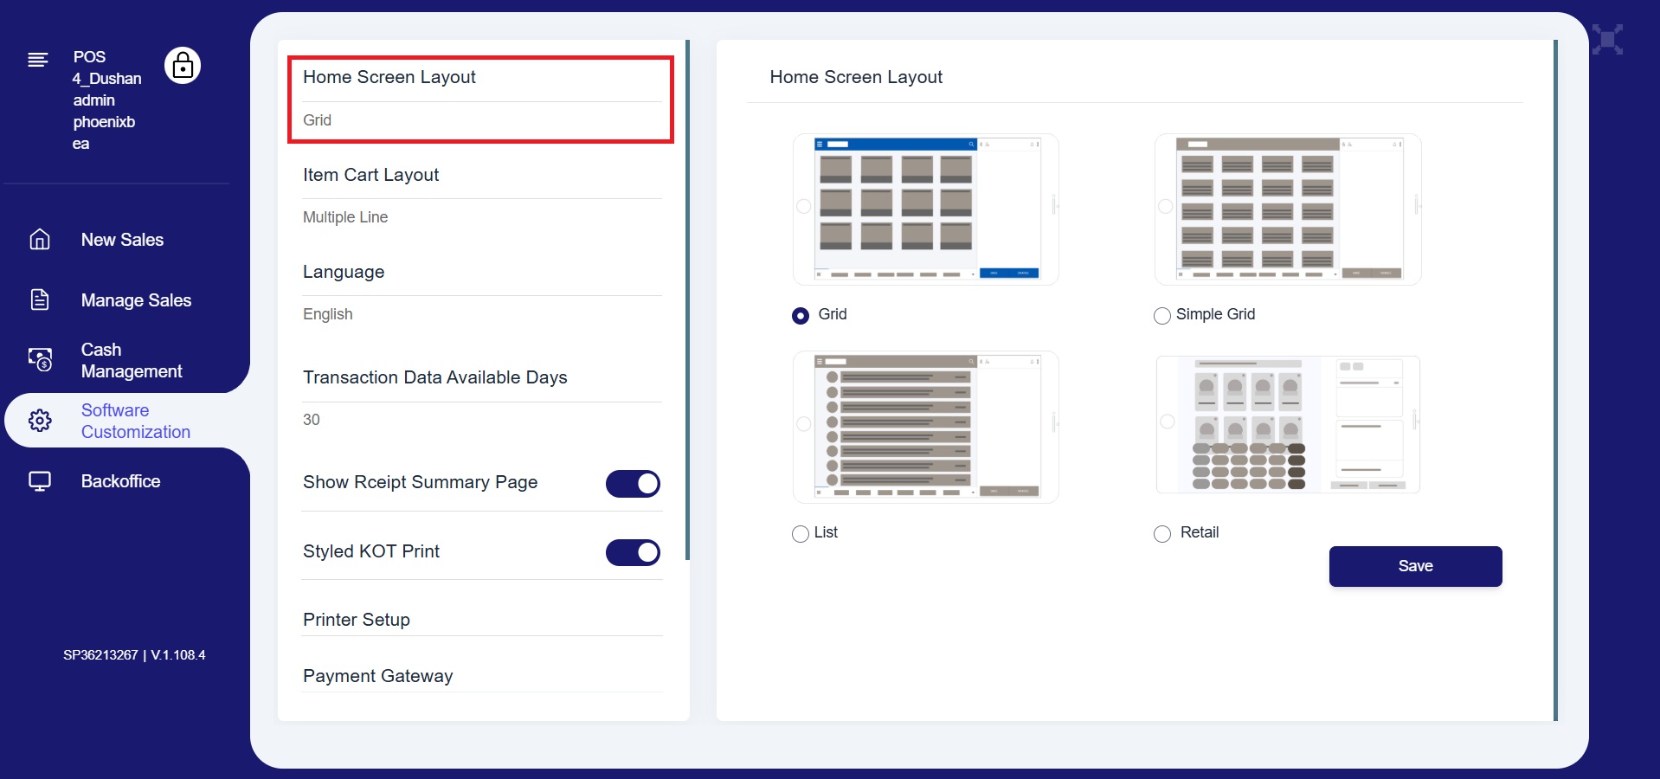Disable the Show Rceipt Summary Page toggle
The width and height of the screenshot is (1660, 779).
click(633, 484)
